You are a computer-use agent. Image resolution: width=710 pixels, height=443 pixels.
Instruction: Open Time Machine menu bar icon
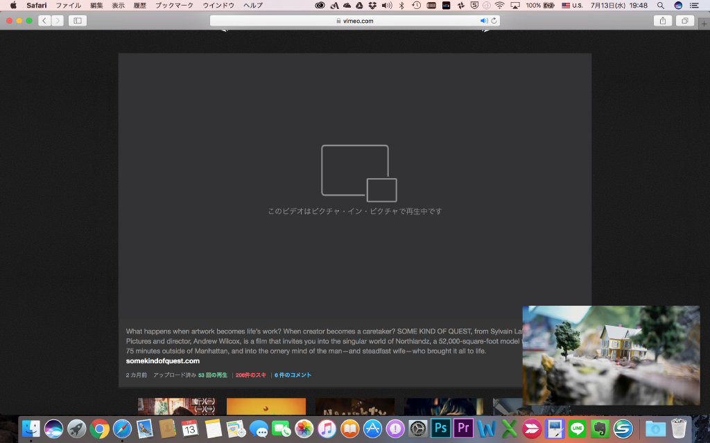(416, 6)
